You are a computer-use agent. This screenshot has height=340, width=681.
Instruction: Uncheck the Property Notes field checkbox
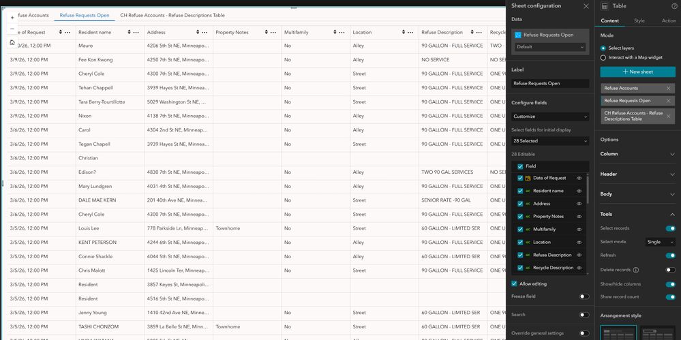click(520, 216)
